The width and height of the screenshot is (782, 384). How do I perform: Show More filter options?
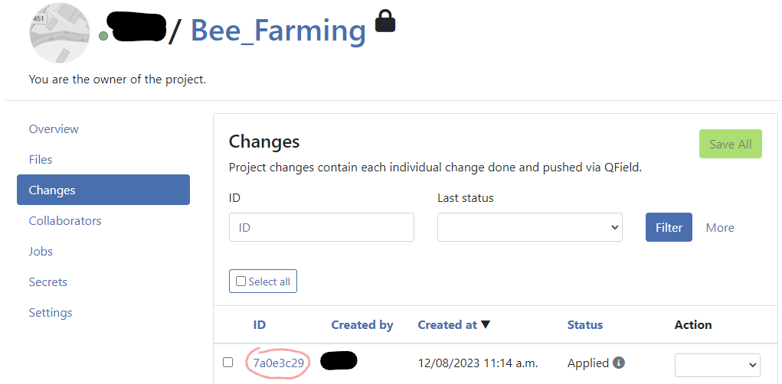(x=720, y=227)
